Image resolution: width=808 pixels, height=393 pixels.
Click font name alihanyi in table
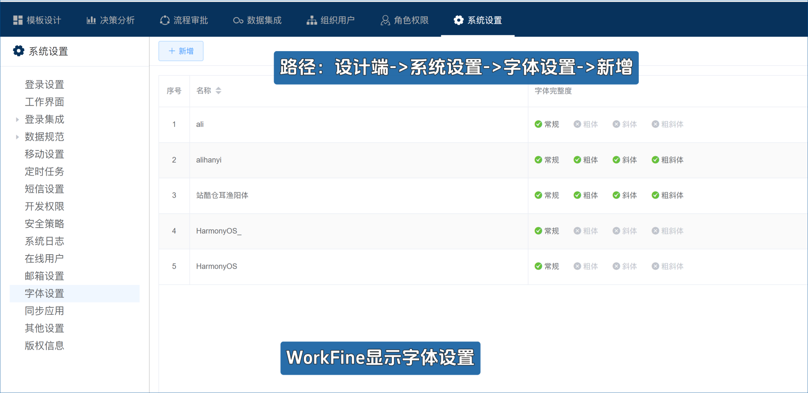209,160
